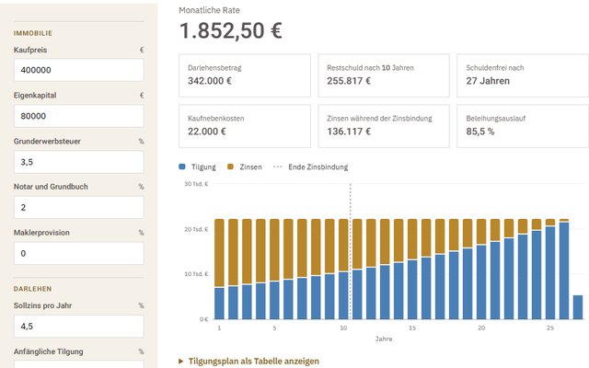
Task: Click the Sollzins pro Jahr input field
Action: point(79,326)
